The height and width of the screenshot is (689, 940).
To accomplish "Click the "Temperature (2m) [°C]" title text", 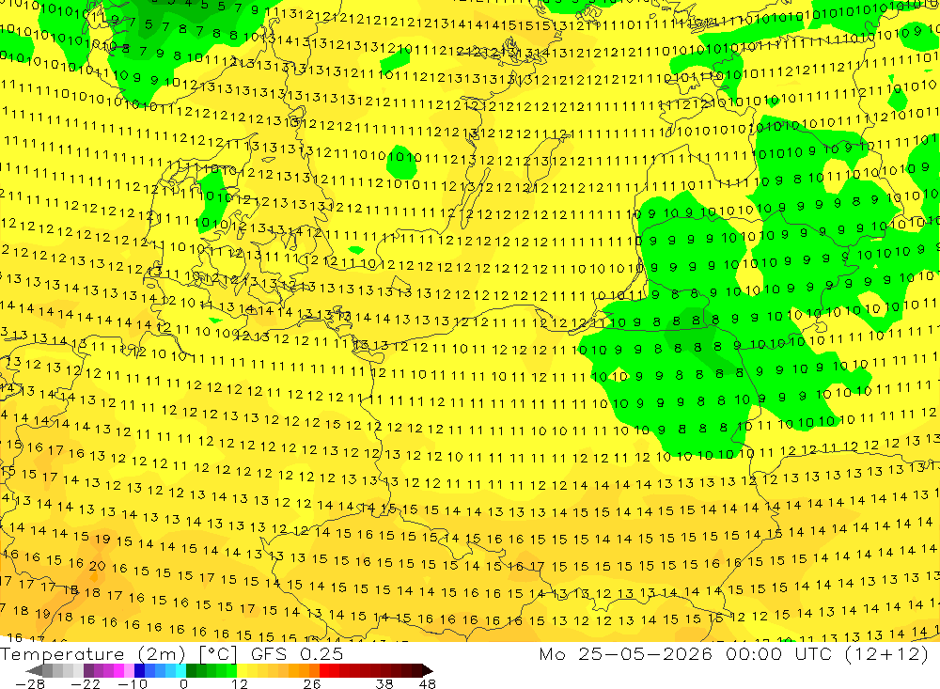I will (118, 653).
